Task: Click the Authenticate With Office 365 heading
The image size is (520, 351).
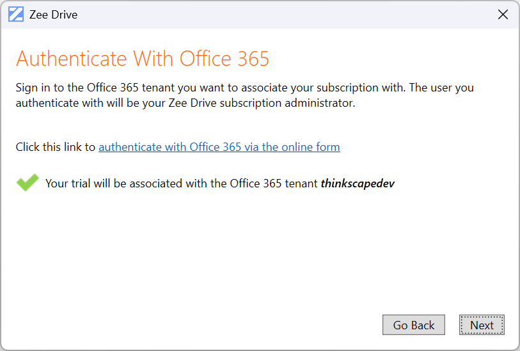Action: click(x=142, y=59)
